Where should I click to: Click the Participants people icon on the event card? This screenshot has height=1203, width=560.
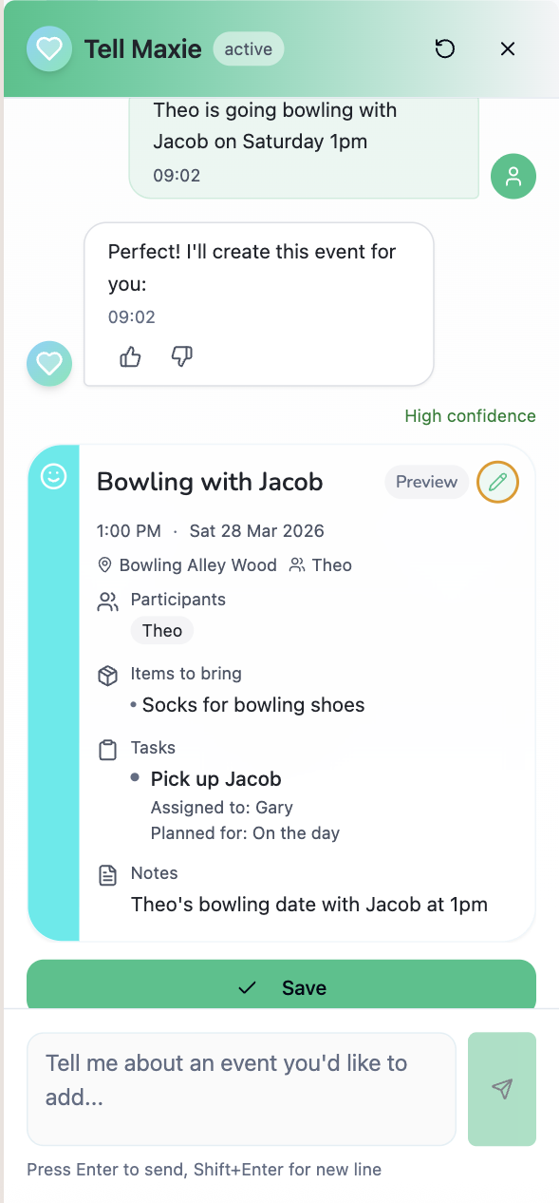[x=106, y=601]
